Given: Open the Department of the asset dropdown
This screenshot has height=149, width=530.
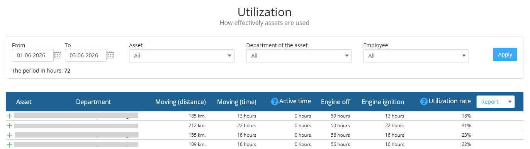Looking at the screenshot, I should [299, 56].
